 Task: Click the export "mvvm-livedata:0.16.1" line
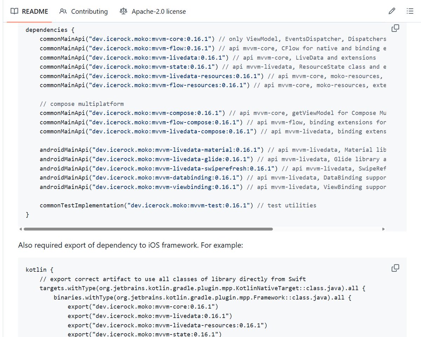point(150,316)
